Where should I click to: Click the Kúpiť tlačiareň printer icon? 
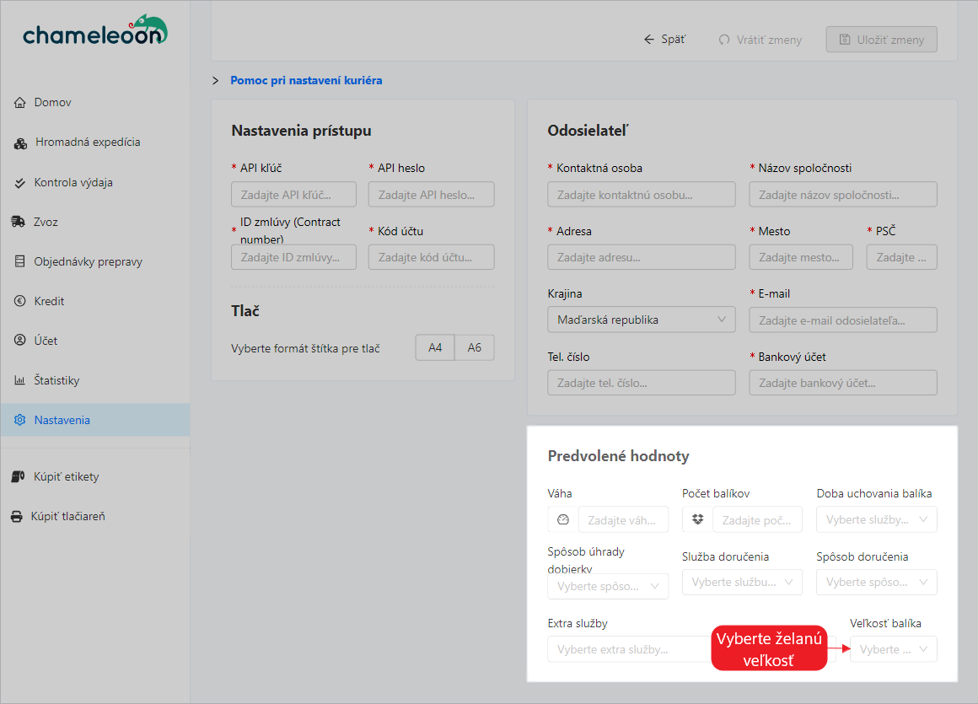(x=17, y=516)
